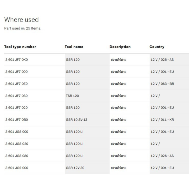Click the 'Tool name' column header

(74, 47)
